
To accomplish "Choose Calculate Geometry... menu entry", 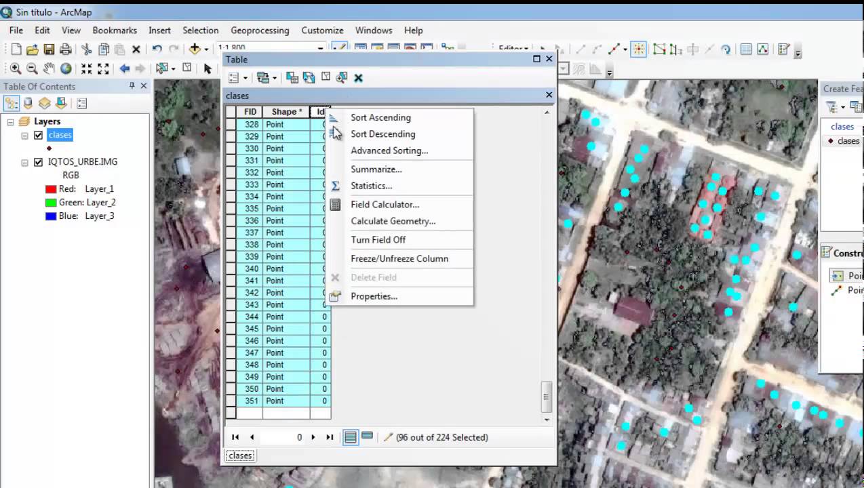I will click(399, 221).
